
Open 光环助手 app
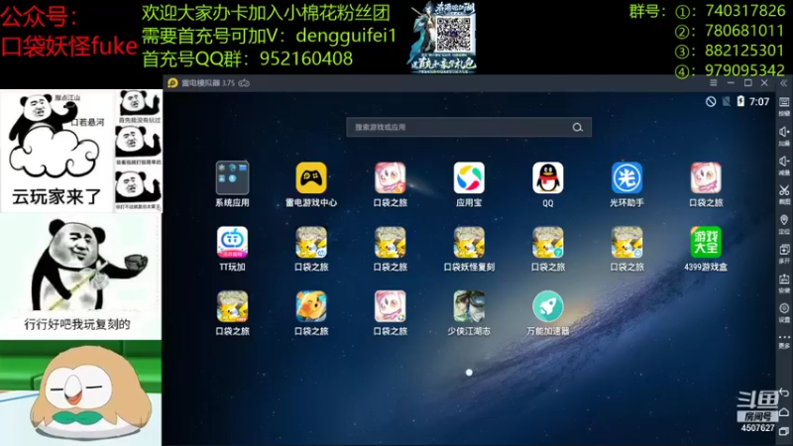point(626,178)
